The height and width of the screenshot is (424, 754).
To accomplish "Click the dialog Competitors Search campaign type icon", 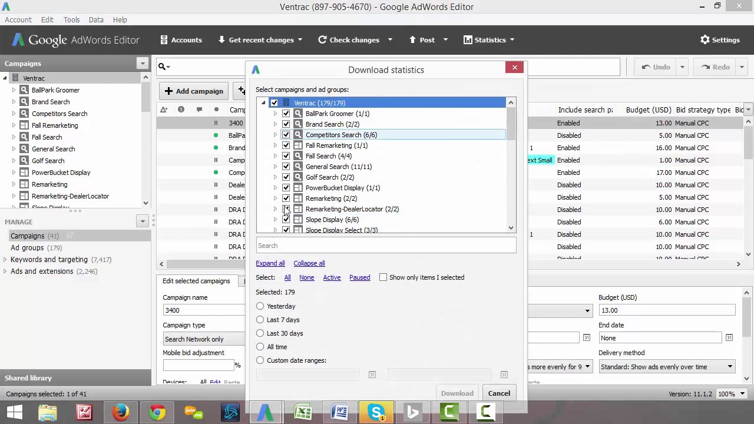I will pos(298,135).
